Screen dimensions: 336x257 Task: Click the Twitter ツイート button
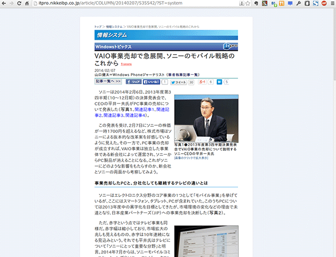[179, 82]
